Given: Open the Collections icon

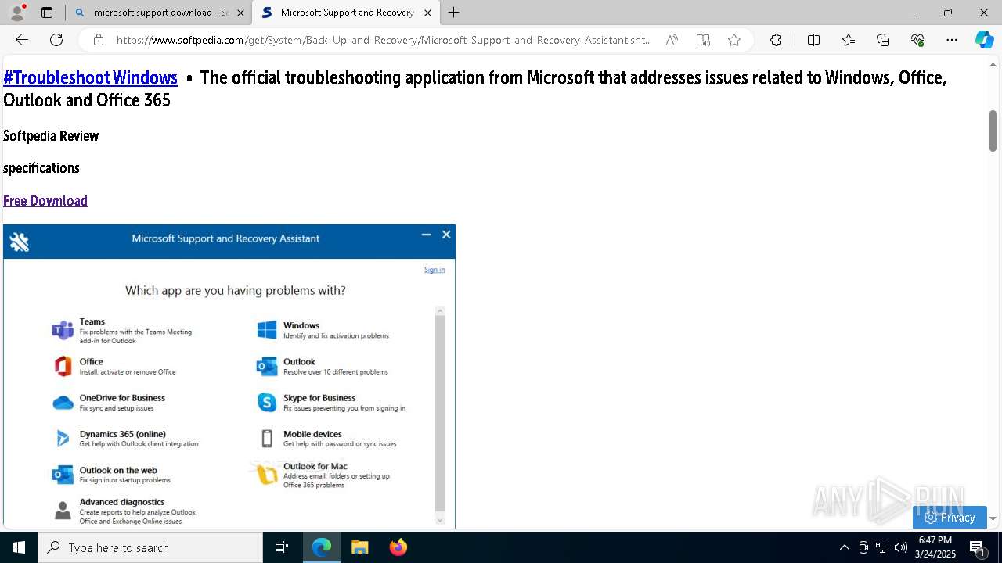Looking at the screenshot, I should point(883,40).
